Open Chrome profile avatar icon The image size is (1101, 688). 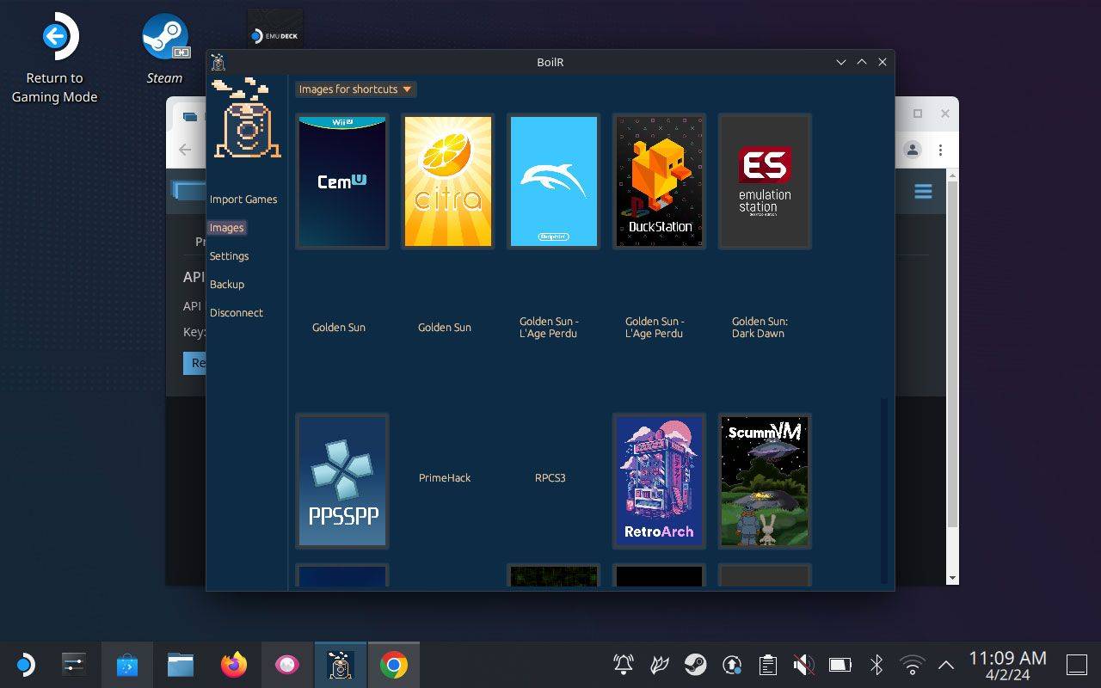click(x=913, y=150)
